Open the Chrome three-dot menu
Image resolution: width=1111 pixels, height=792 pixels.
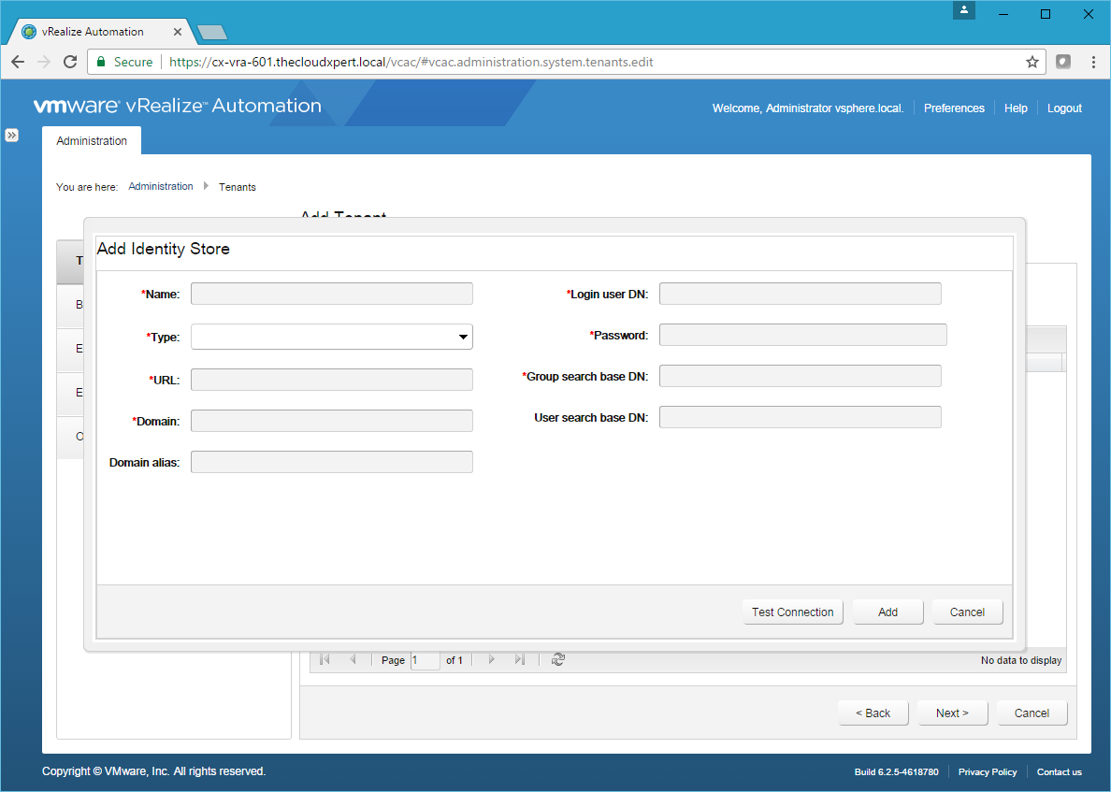pos(1093,62)
